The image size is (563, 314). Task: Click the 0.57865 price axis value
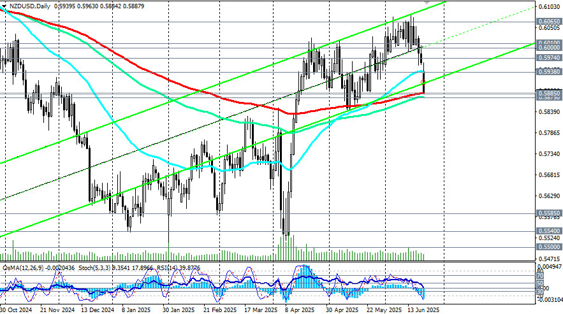coord(549,133)
